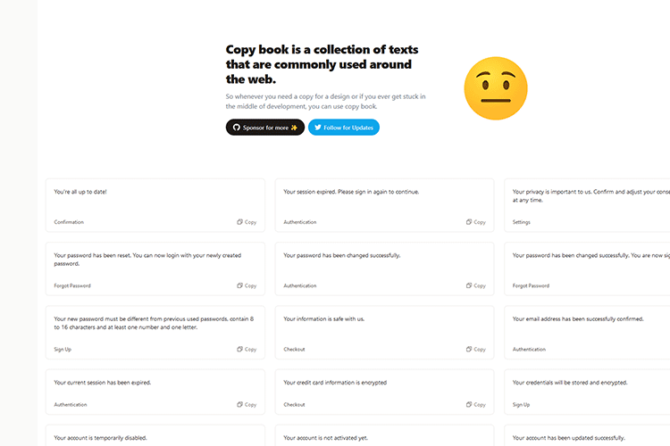Click the Settings label on privacy card
This screenshot has width=670, height=446.
pos(522,222)
